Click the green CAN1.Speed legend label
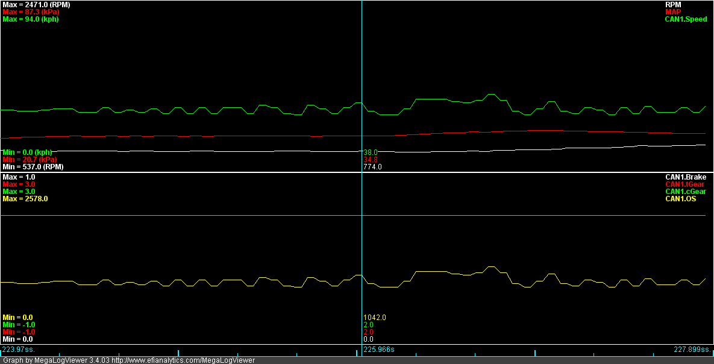 [x=686, y=19]
